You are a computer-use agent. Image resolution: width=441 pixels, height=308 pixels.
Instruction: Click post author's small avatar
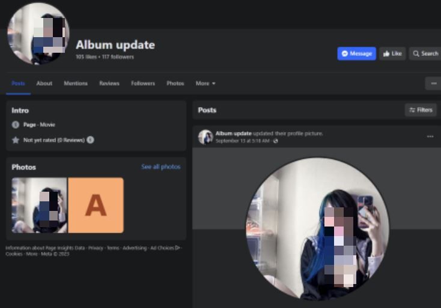[205, 137]
